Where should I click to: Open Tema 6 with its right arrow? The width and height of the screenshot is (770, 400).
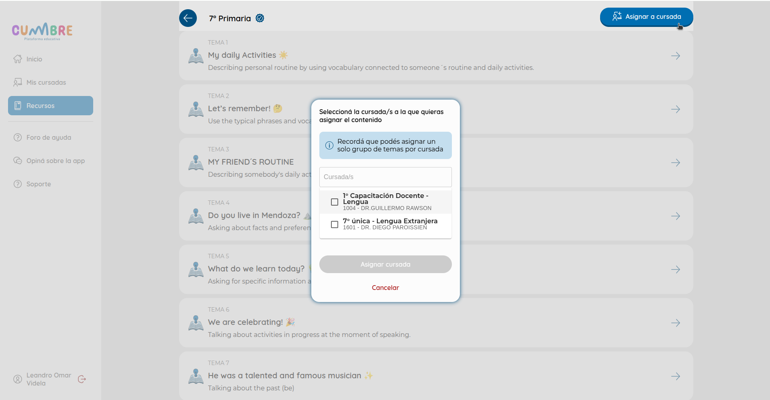pos(676,323)
